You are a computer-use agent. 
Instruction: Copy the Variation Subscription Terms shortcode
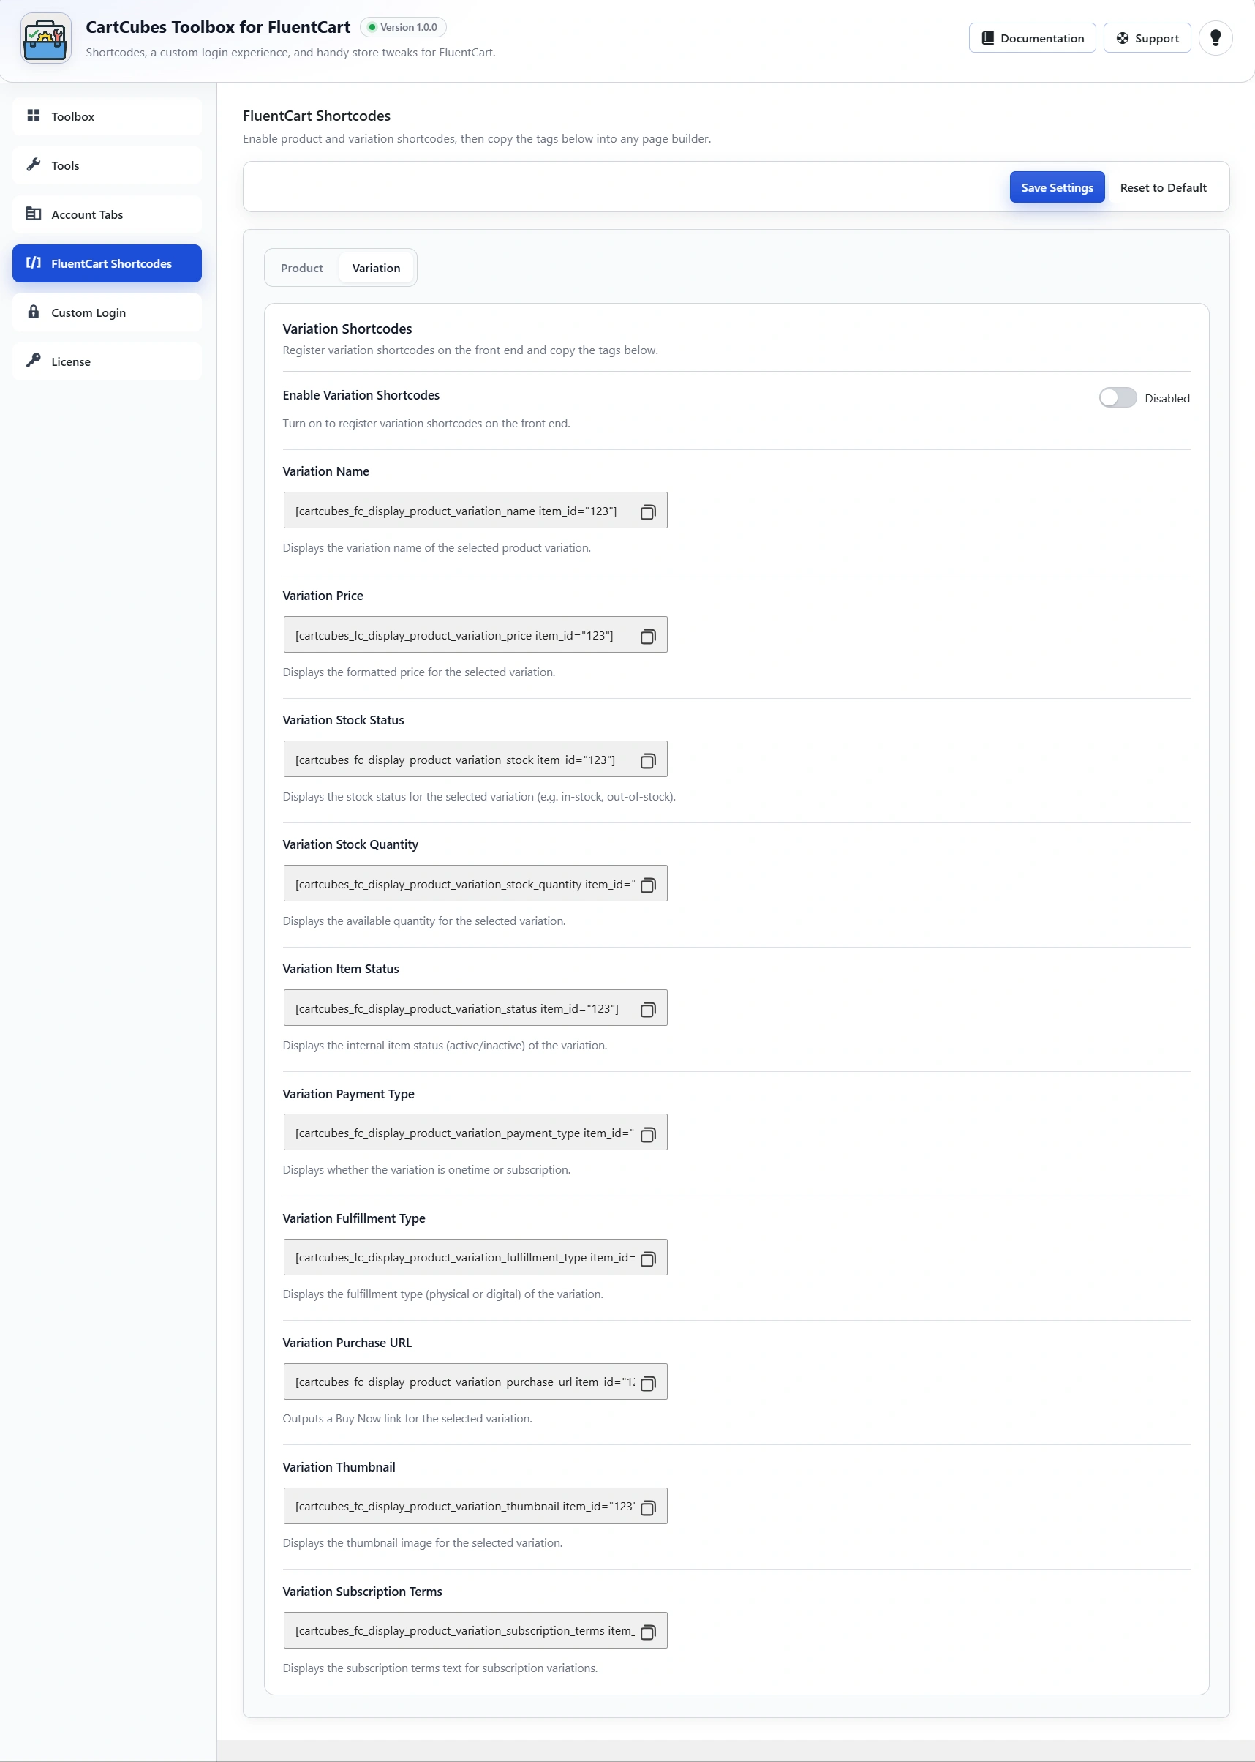(647, 1632)
